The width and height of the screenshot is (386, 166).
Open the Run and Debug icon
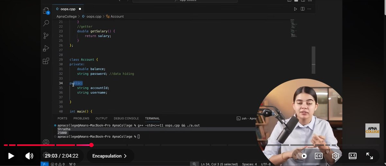click(x=46, y=48)
